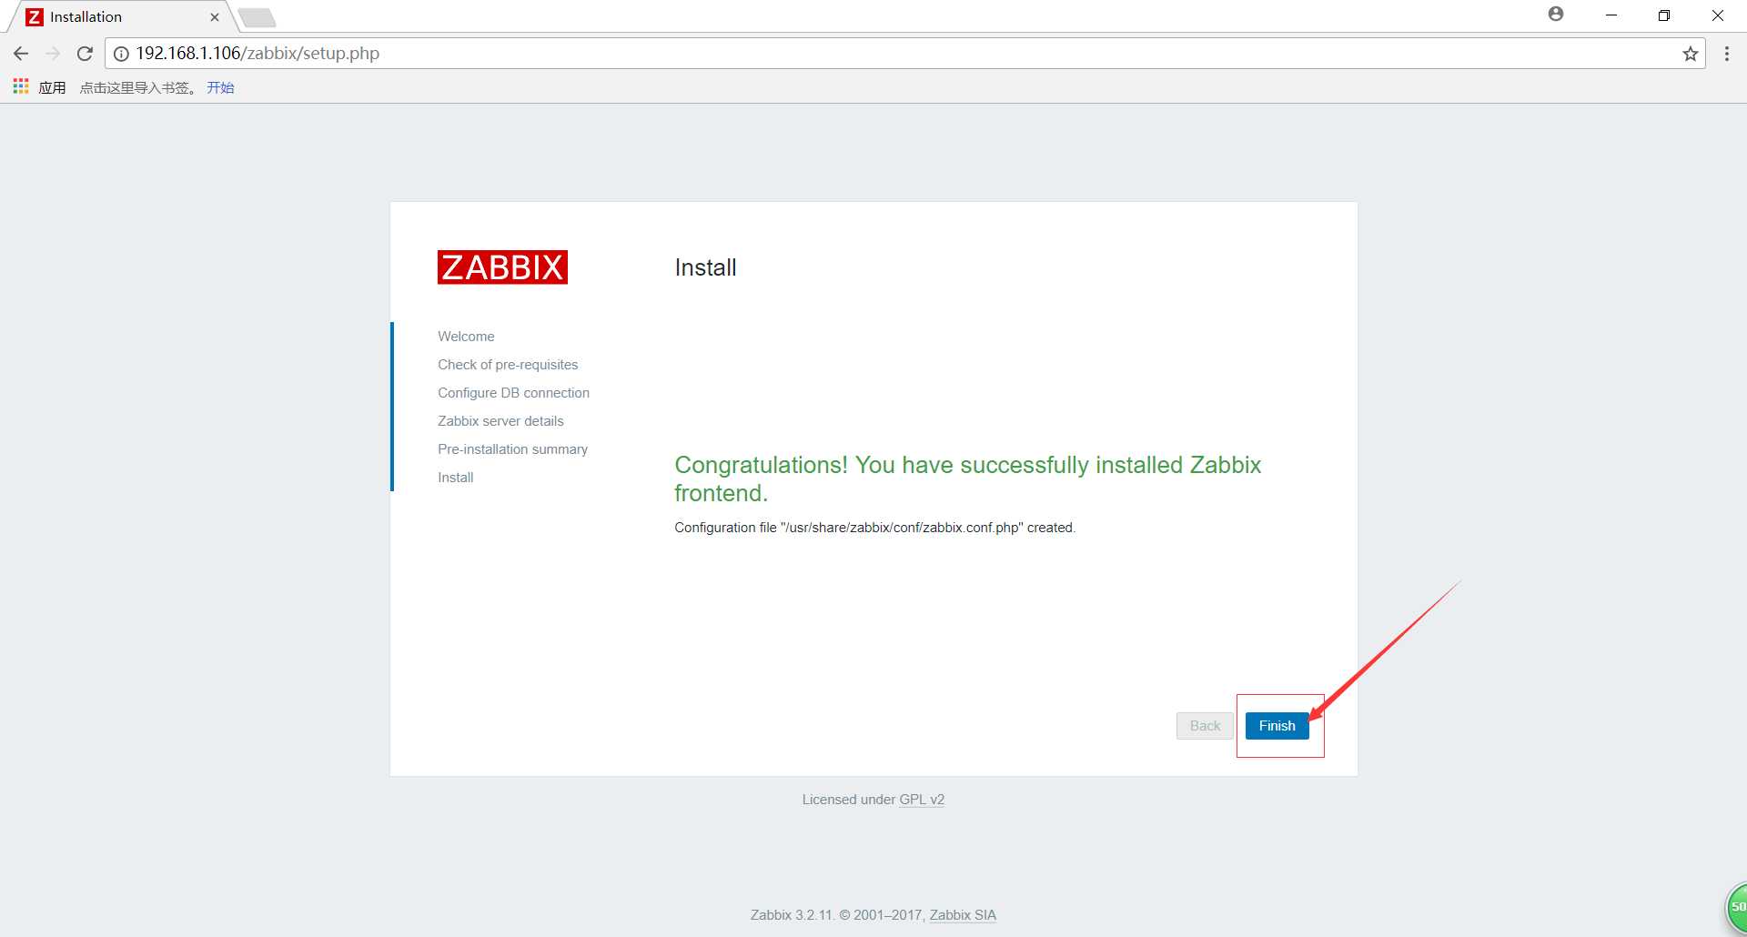This screenshot has height=937, width=1747.
Task: Click the browser forward arrow
Action: 53,54
